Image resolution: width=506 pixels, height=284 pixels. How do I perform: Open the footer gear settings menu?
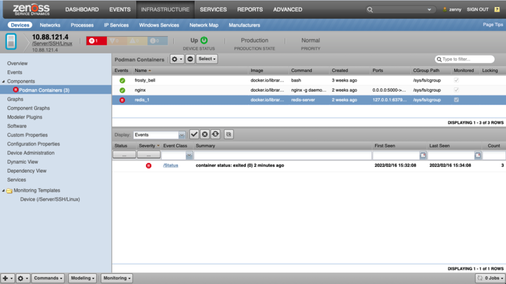23,278
